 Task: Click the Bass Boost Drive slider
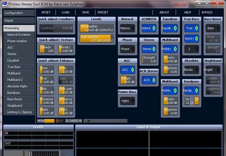click(213, 39)
